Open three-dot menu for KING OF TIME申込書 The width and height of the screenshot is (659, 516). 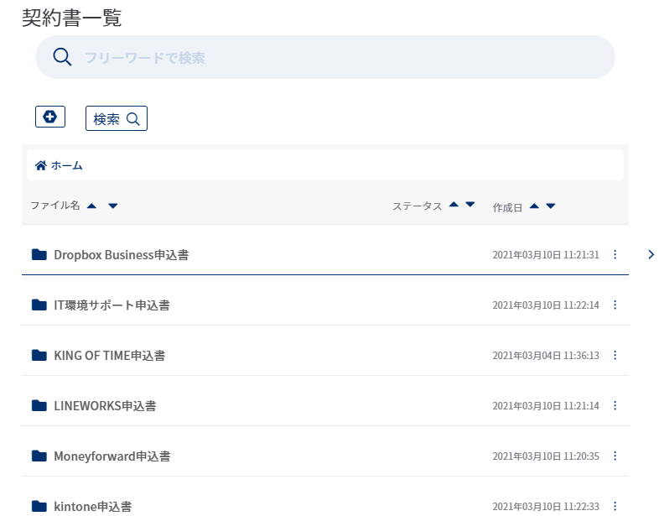click(x=615, y=356)
